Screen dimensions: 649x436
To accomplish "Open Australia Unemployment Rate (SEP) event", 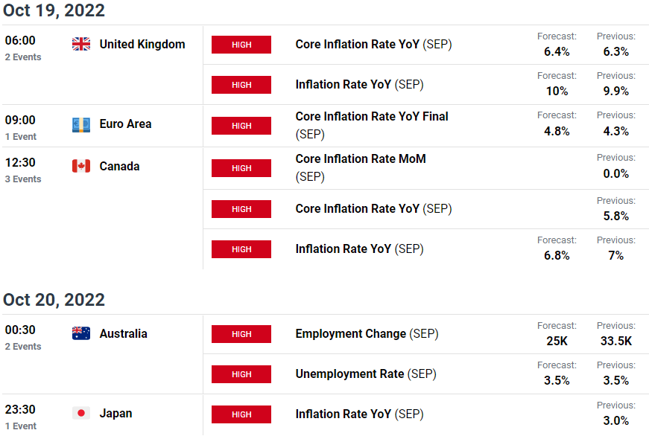I will [x=366, y=374].
